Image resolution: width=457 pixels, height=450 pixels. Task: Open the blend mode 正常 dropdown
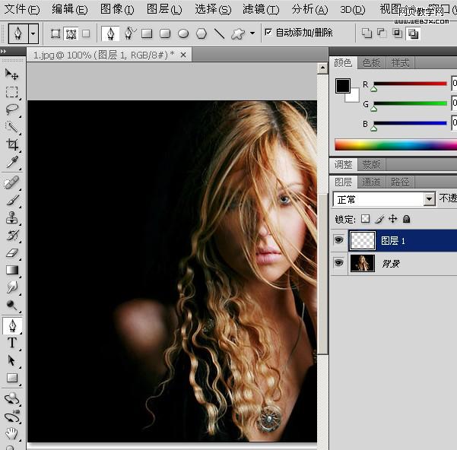(x=384, y=199)
